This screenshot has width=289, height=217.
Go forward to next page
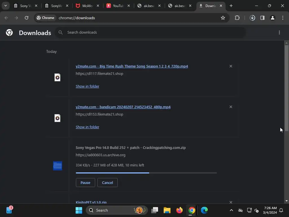click(16, 18)
